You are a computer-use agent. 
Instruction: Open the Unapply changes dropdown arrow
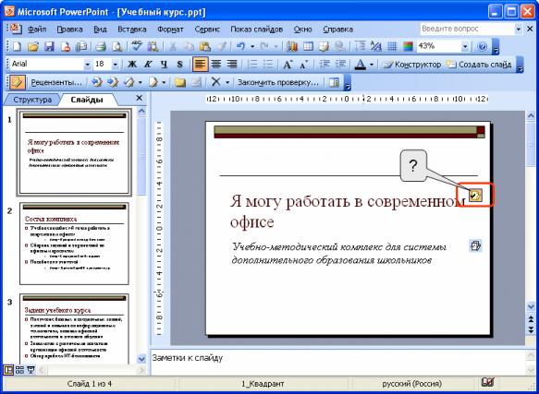pyautogui.click(x=164, y=83)
